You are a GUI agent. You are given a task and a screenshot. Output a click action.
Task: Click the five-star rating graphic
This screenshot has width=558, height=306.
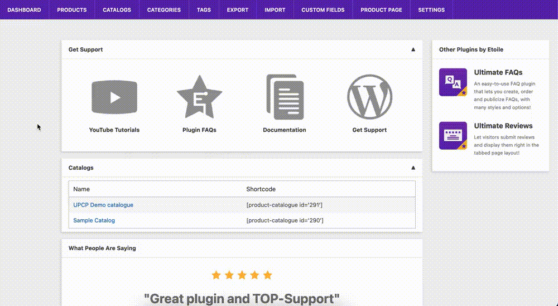click(x=242, y=275)
